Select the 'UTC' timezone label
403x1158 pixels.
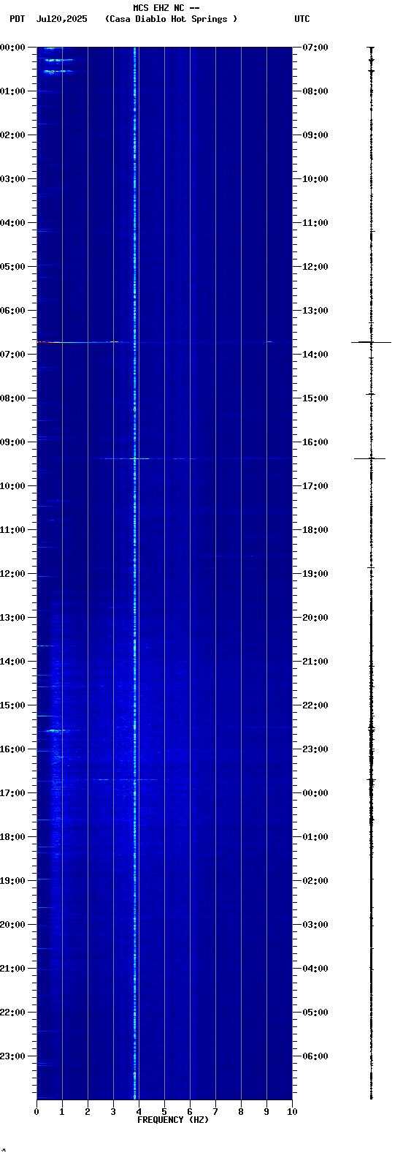pos(302,19)
